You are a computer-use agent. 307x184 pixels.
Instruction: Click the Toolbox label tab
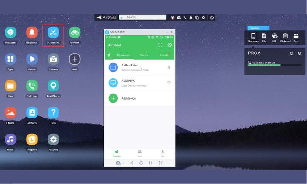pyautogui.click(x=258, y=28)
